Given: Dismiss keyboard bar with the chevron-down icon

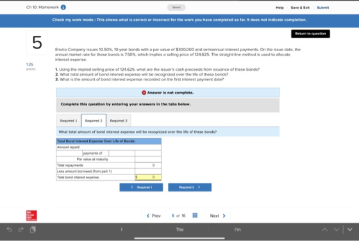Looking at the screenshot, I should pyautogui.click(x=350, y=229).
